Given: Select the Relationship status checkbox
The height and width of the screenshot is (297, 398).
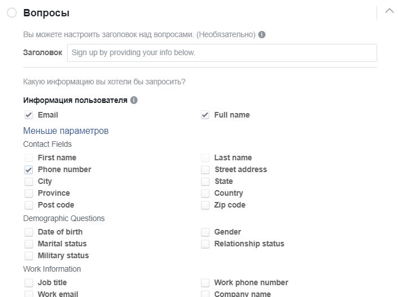Looking at the screenshot, I should (205, 244).
